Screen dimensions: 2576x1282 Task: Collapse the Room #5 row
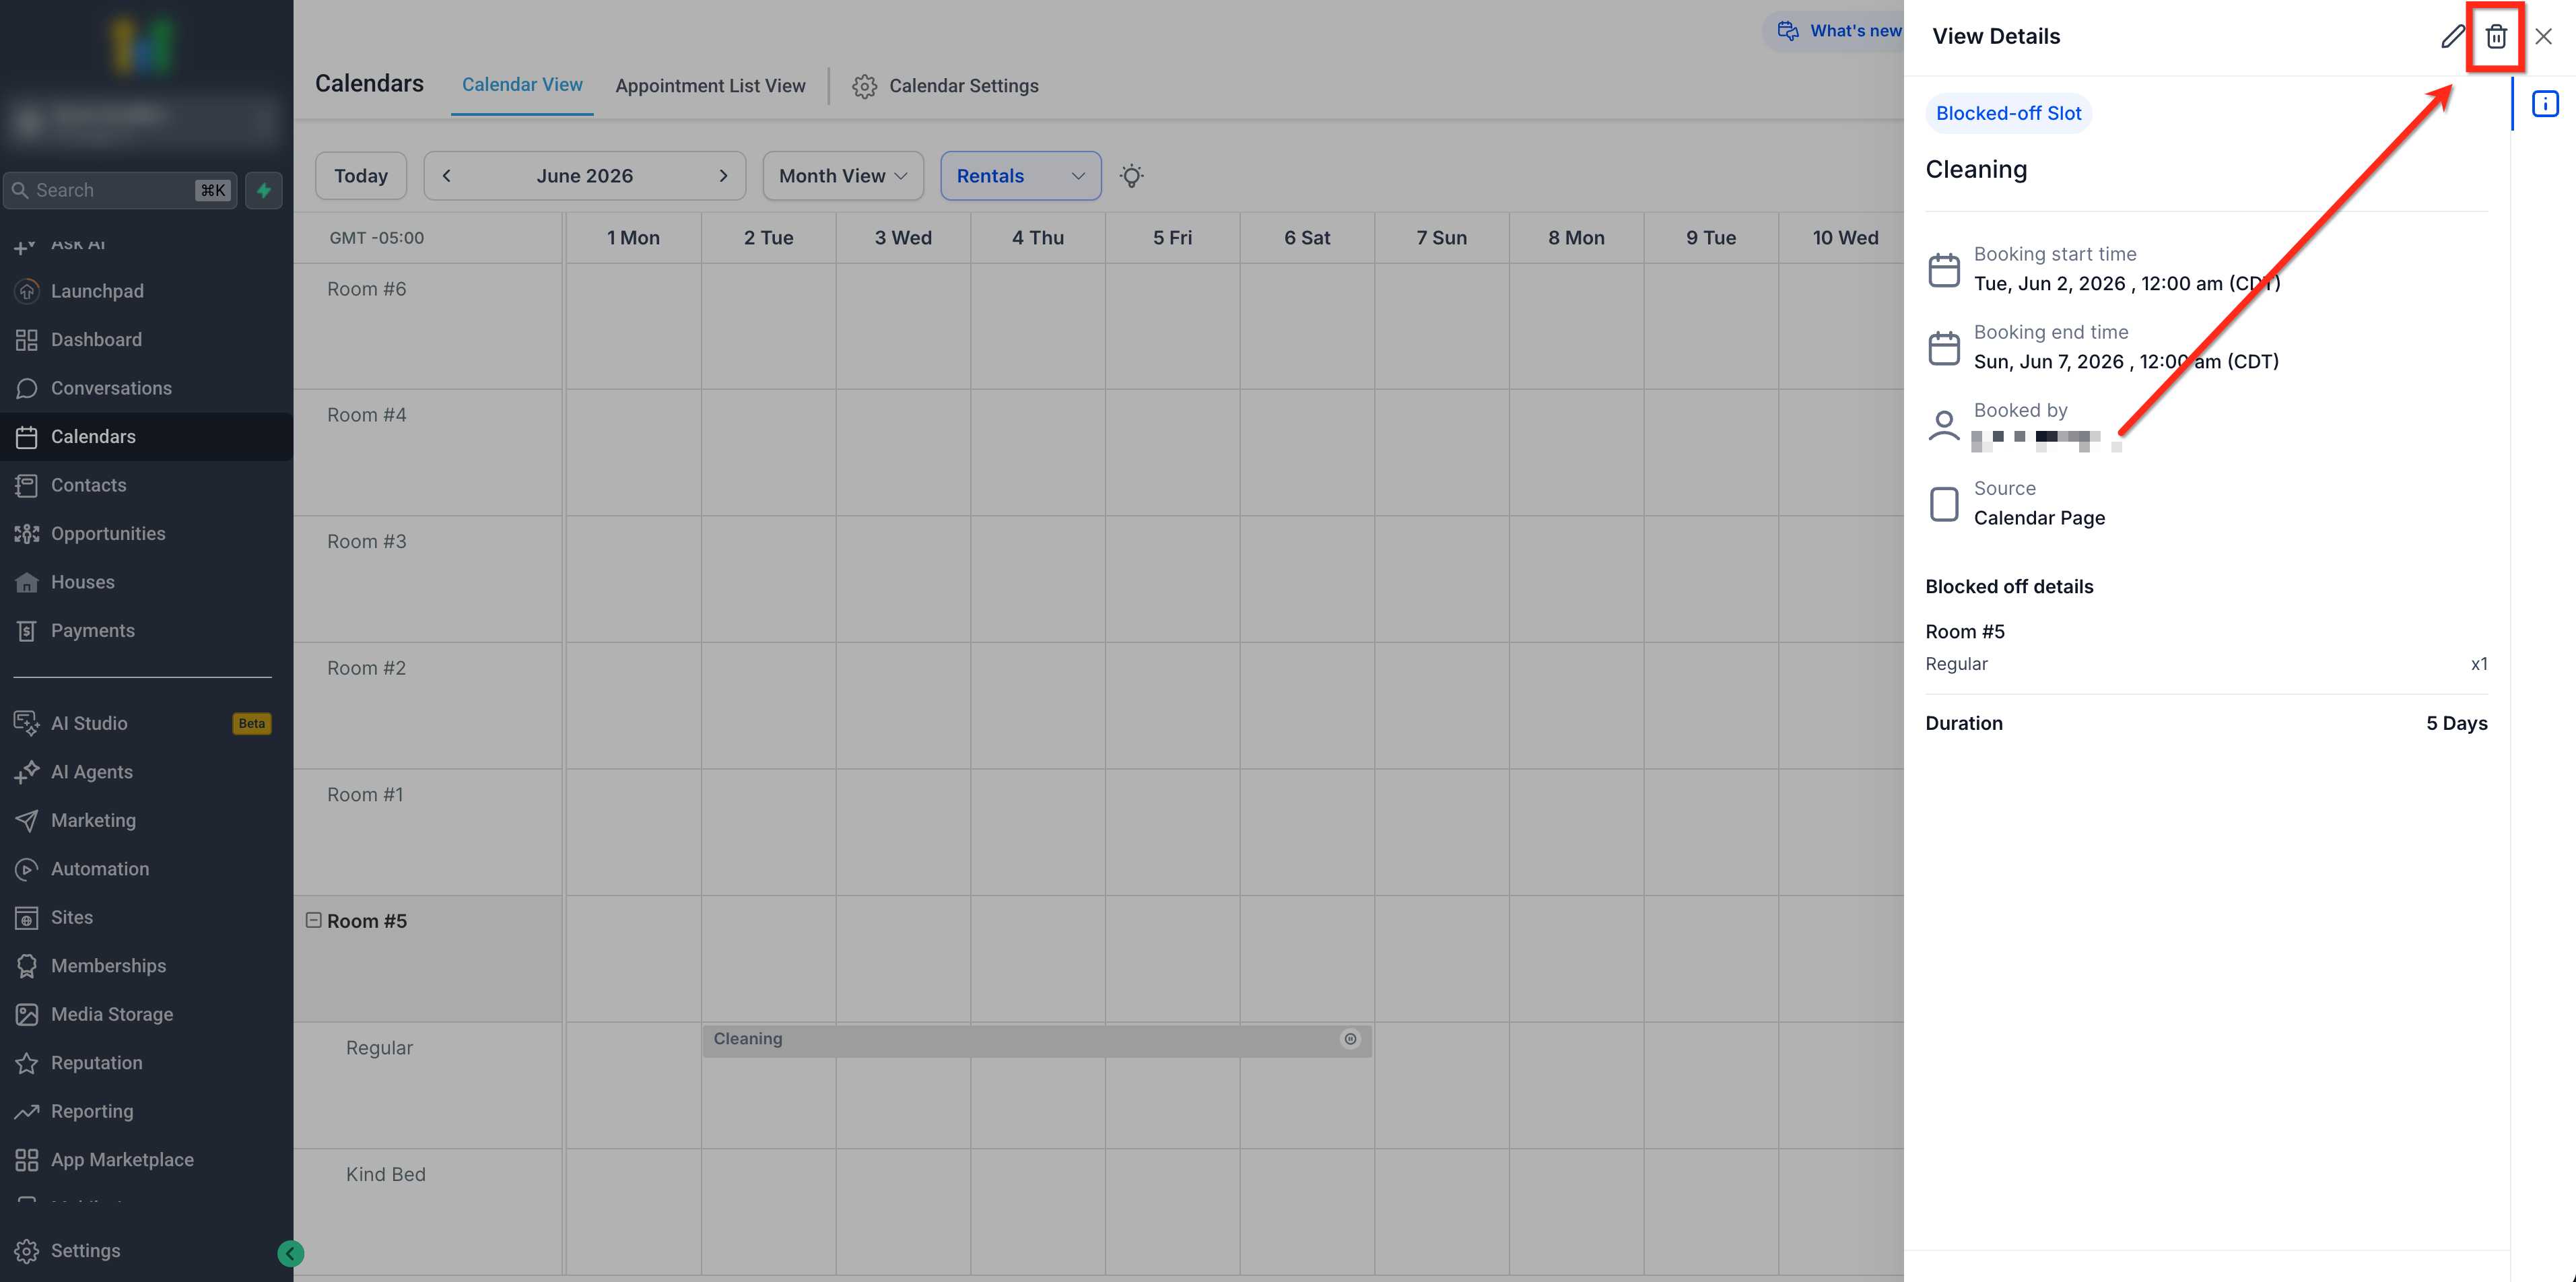tap(313, 920)
